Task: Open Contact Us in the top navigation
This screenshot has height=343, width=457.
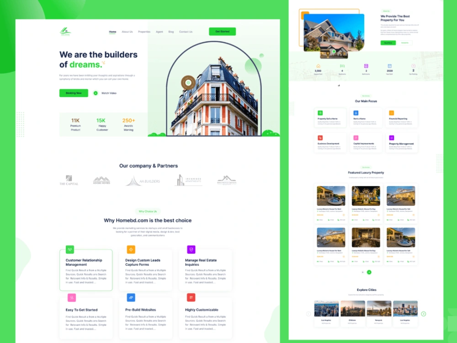Action: 186,32
